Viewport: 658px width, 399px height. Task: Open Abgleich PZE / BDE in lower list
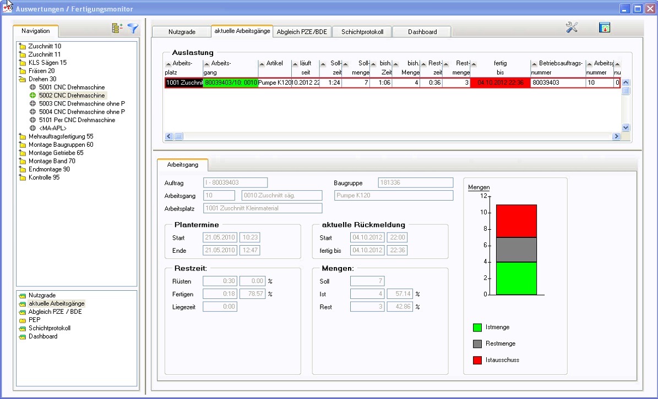[55, 312]
